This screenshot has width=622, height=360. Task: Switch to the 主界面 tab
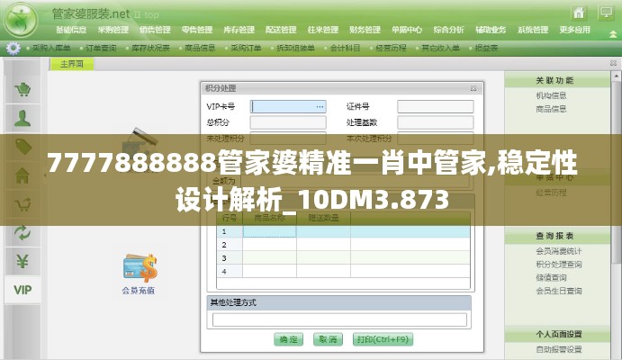point(72,64)
